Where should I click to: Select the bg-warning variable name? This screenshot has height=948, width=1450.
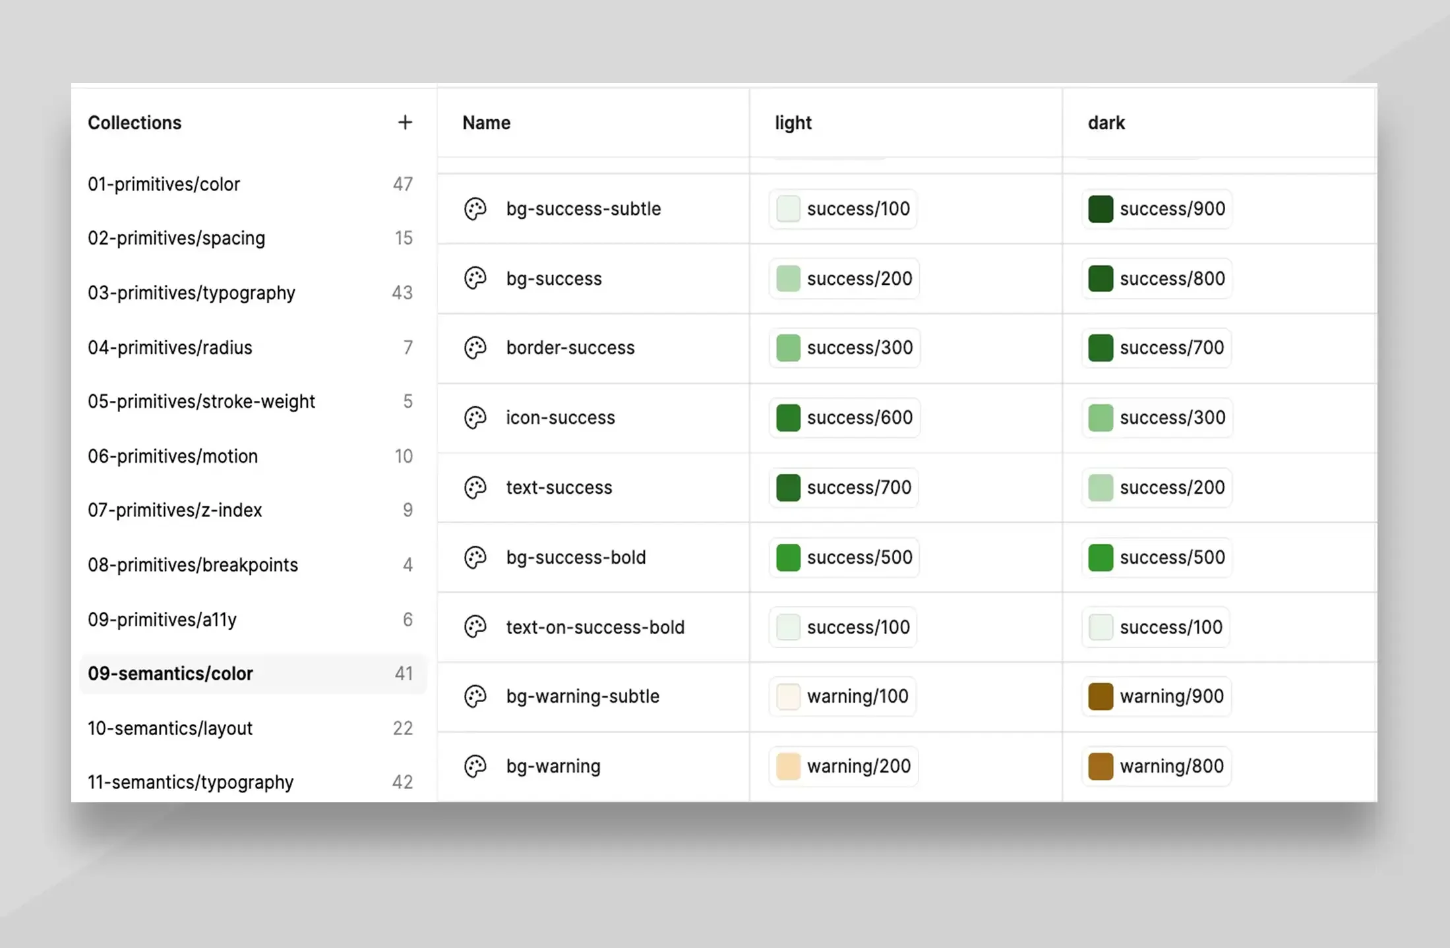(x=553, y=767)
